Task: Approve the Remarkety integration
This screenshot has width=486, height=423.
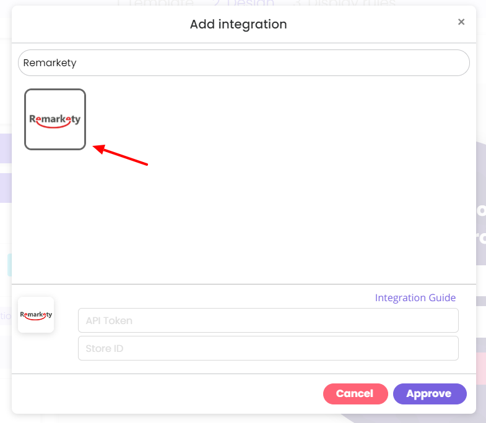Action: 430,394
